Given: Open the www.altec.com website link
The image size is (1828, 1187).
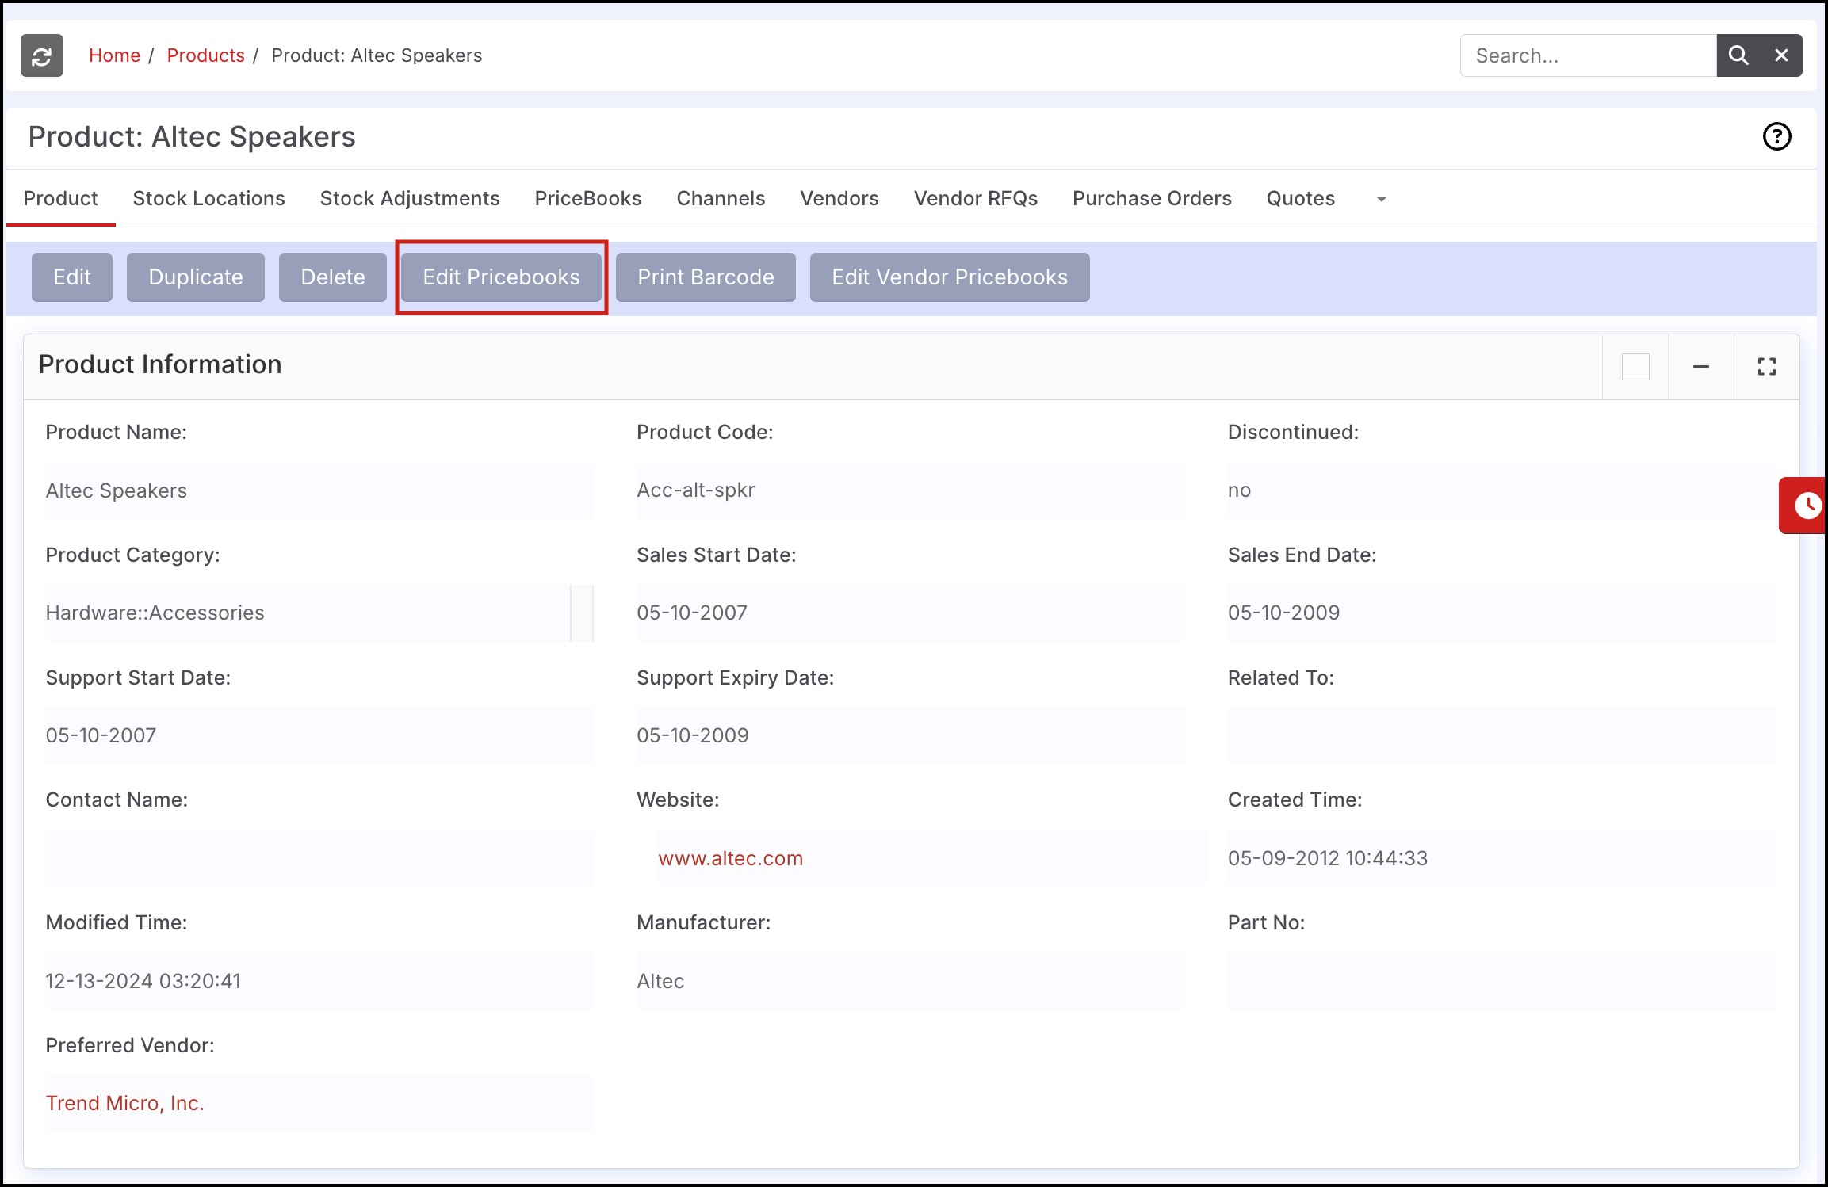Looking at the screenshot, I should (731, 858).
